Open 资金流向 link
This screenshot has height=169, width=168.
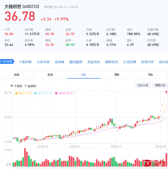(x=94, y=62)
